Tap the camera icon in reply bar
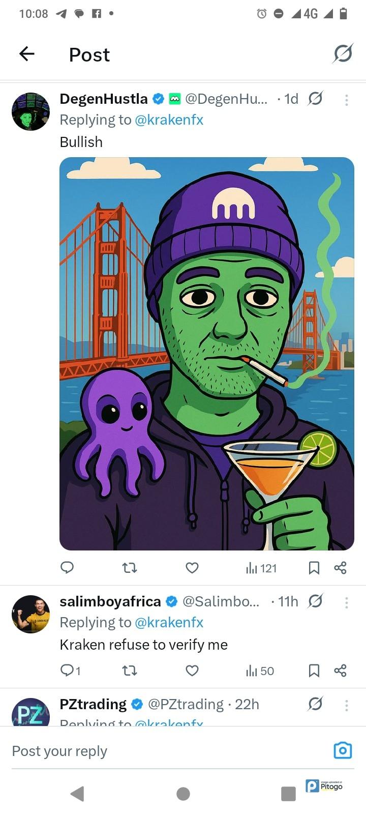366x814 pixels. 343,750
